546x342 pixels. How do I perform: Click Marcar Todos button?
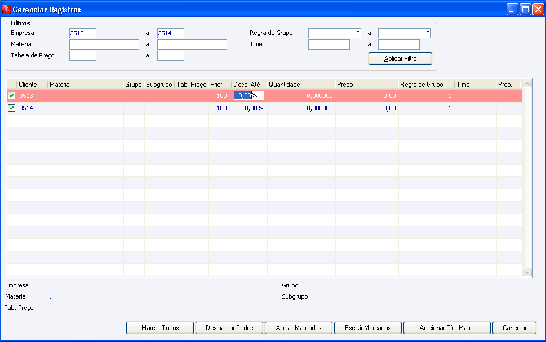pos(160,328)
